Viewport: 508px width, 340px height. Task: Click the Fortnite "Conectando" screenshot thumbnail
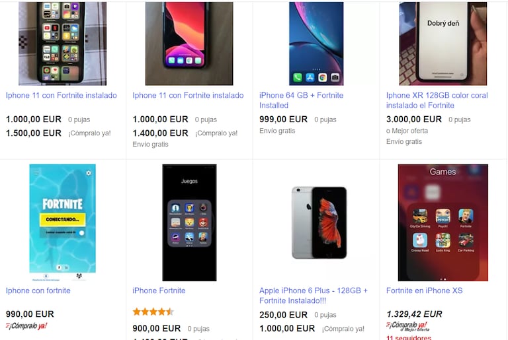click(x=63, y=222)
